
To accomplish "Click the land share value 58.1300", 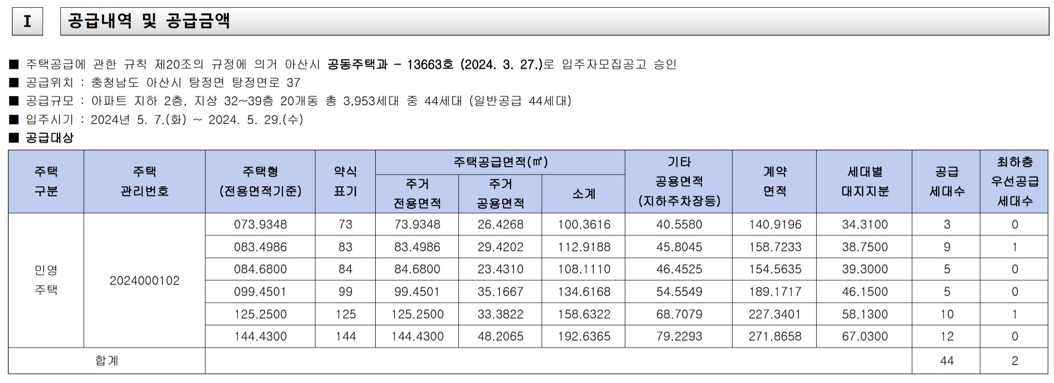I will (x=865, y=314).
